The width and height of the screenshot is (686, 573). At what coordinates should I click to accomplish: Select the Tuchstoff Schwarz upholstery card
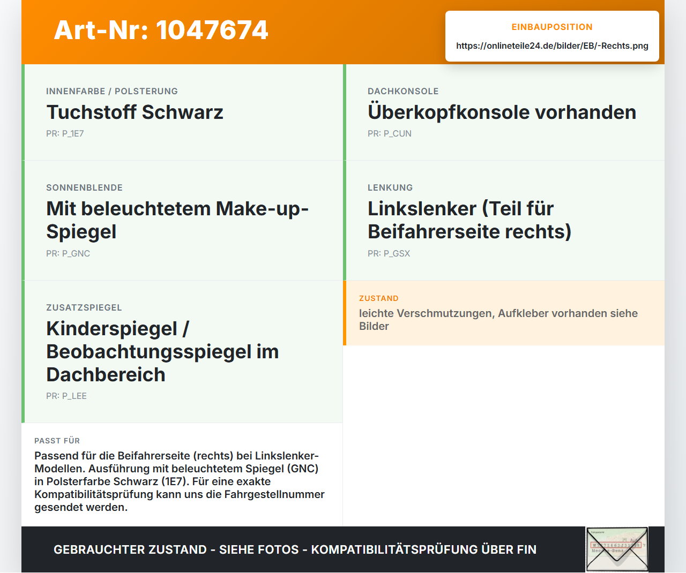pos(182,112)
